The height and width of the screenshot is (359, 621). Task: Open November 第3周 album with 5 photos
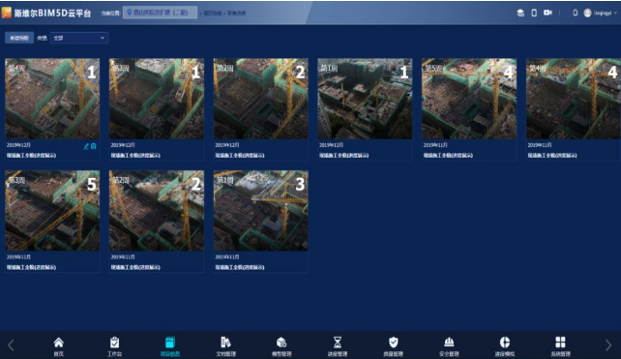click(52, 210)
